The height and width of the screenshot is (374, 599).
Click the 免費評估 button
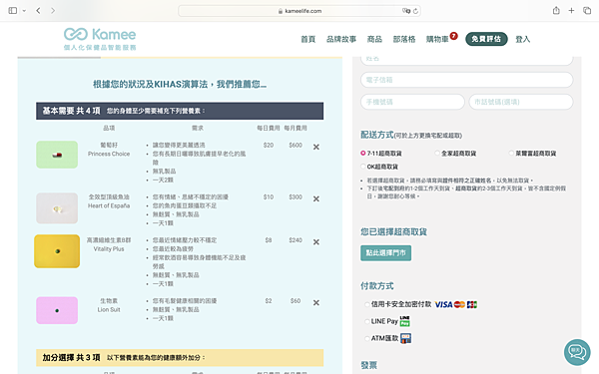coord(486,39)
